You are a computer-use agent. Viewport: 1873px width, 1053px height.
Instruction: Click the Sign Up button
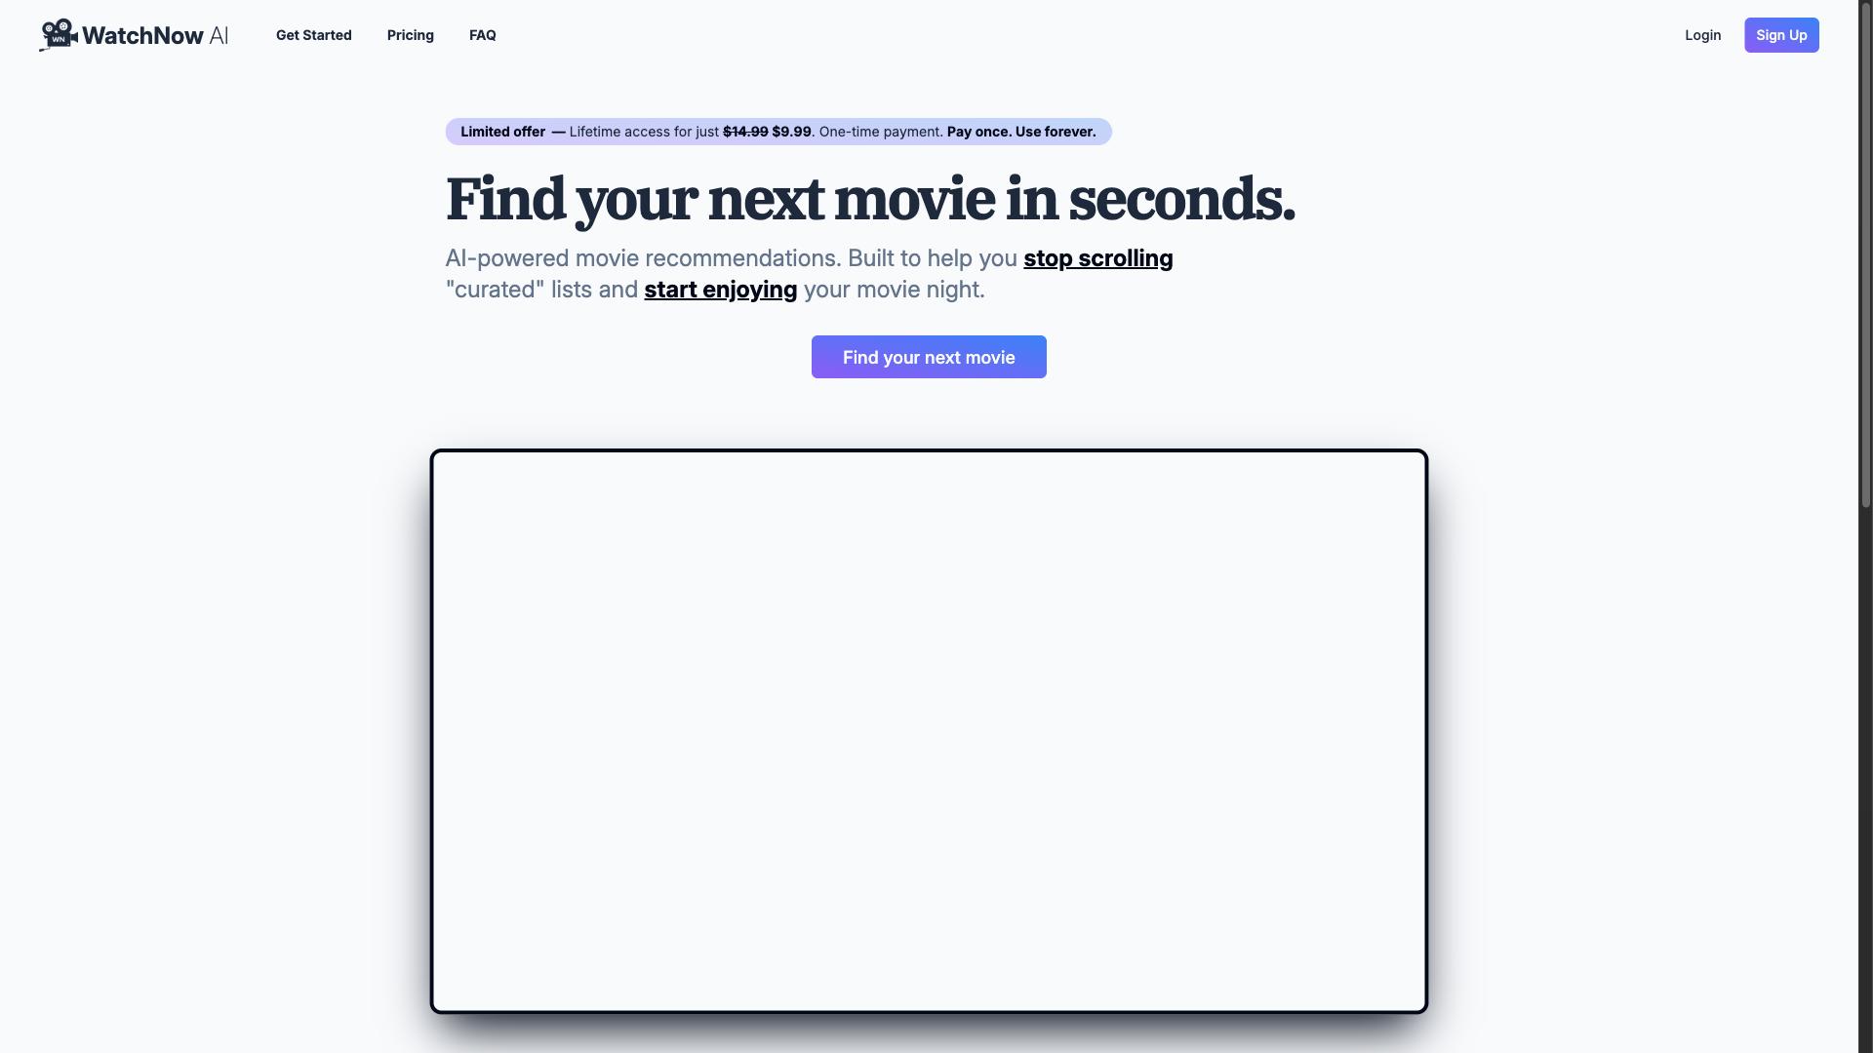(1781, 35)
